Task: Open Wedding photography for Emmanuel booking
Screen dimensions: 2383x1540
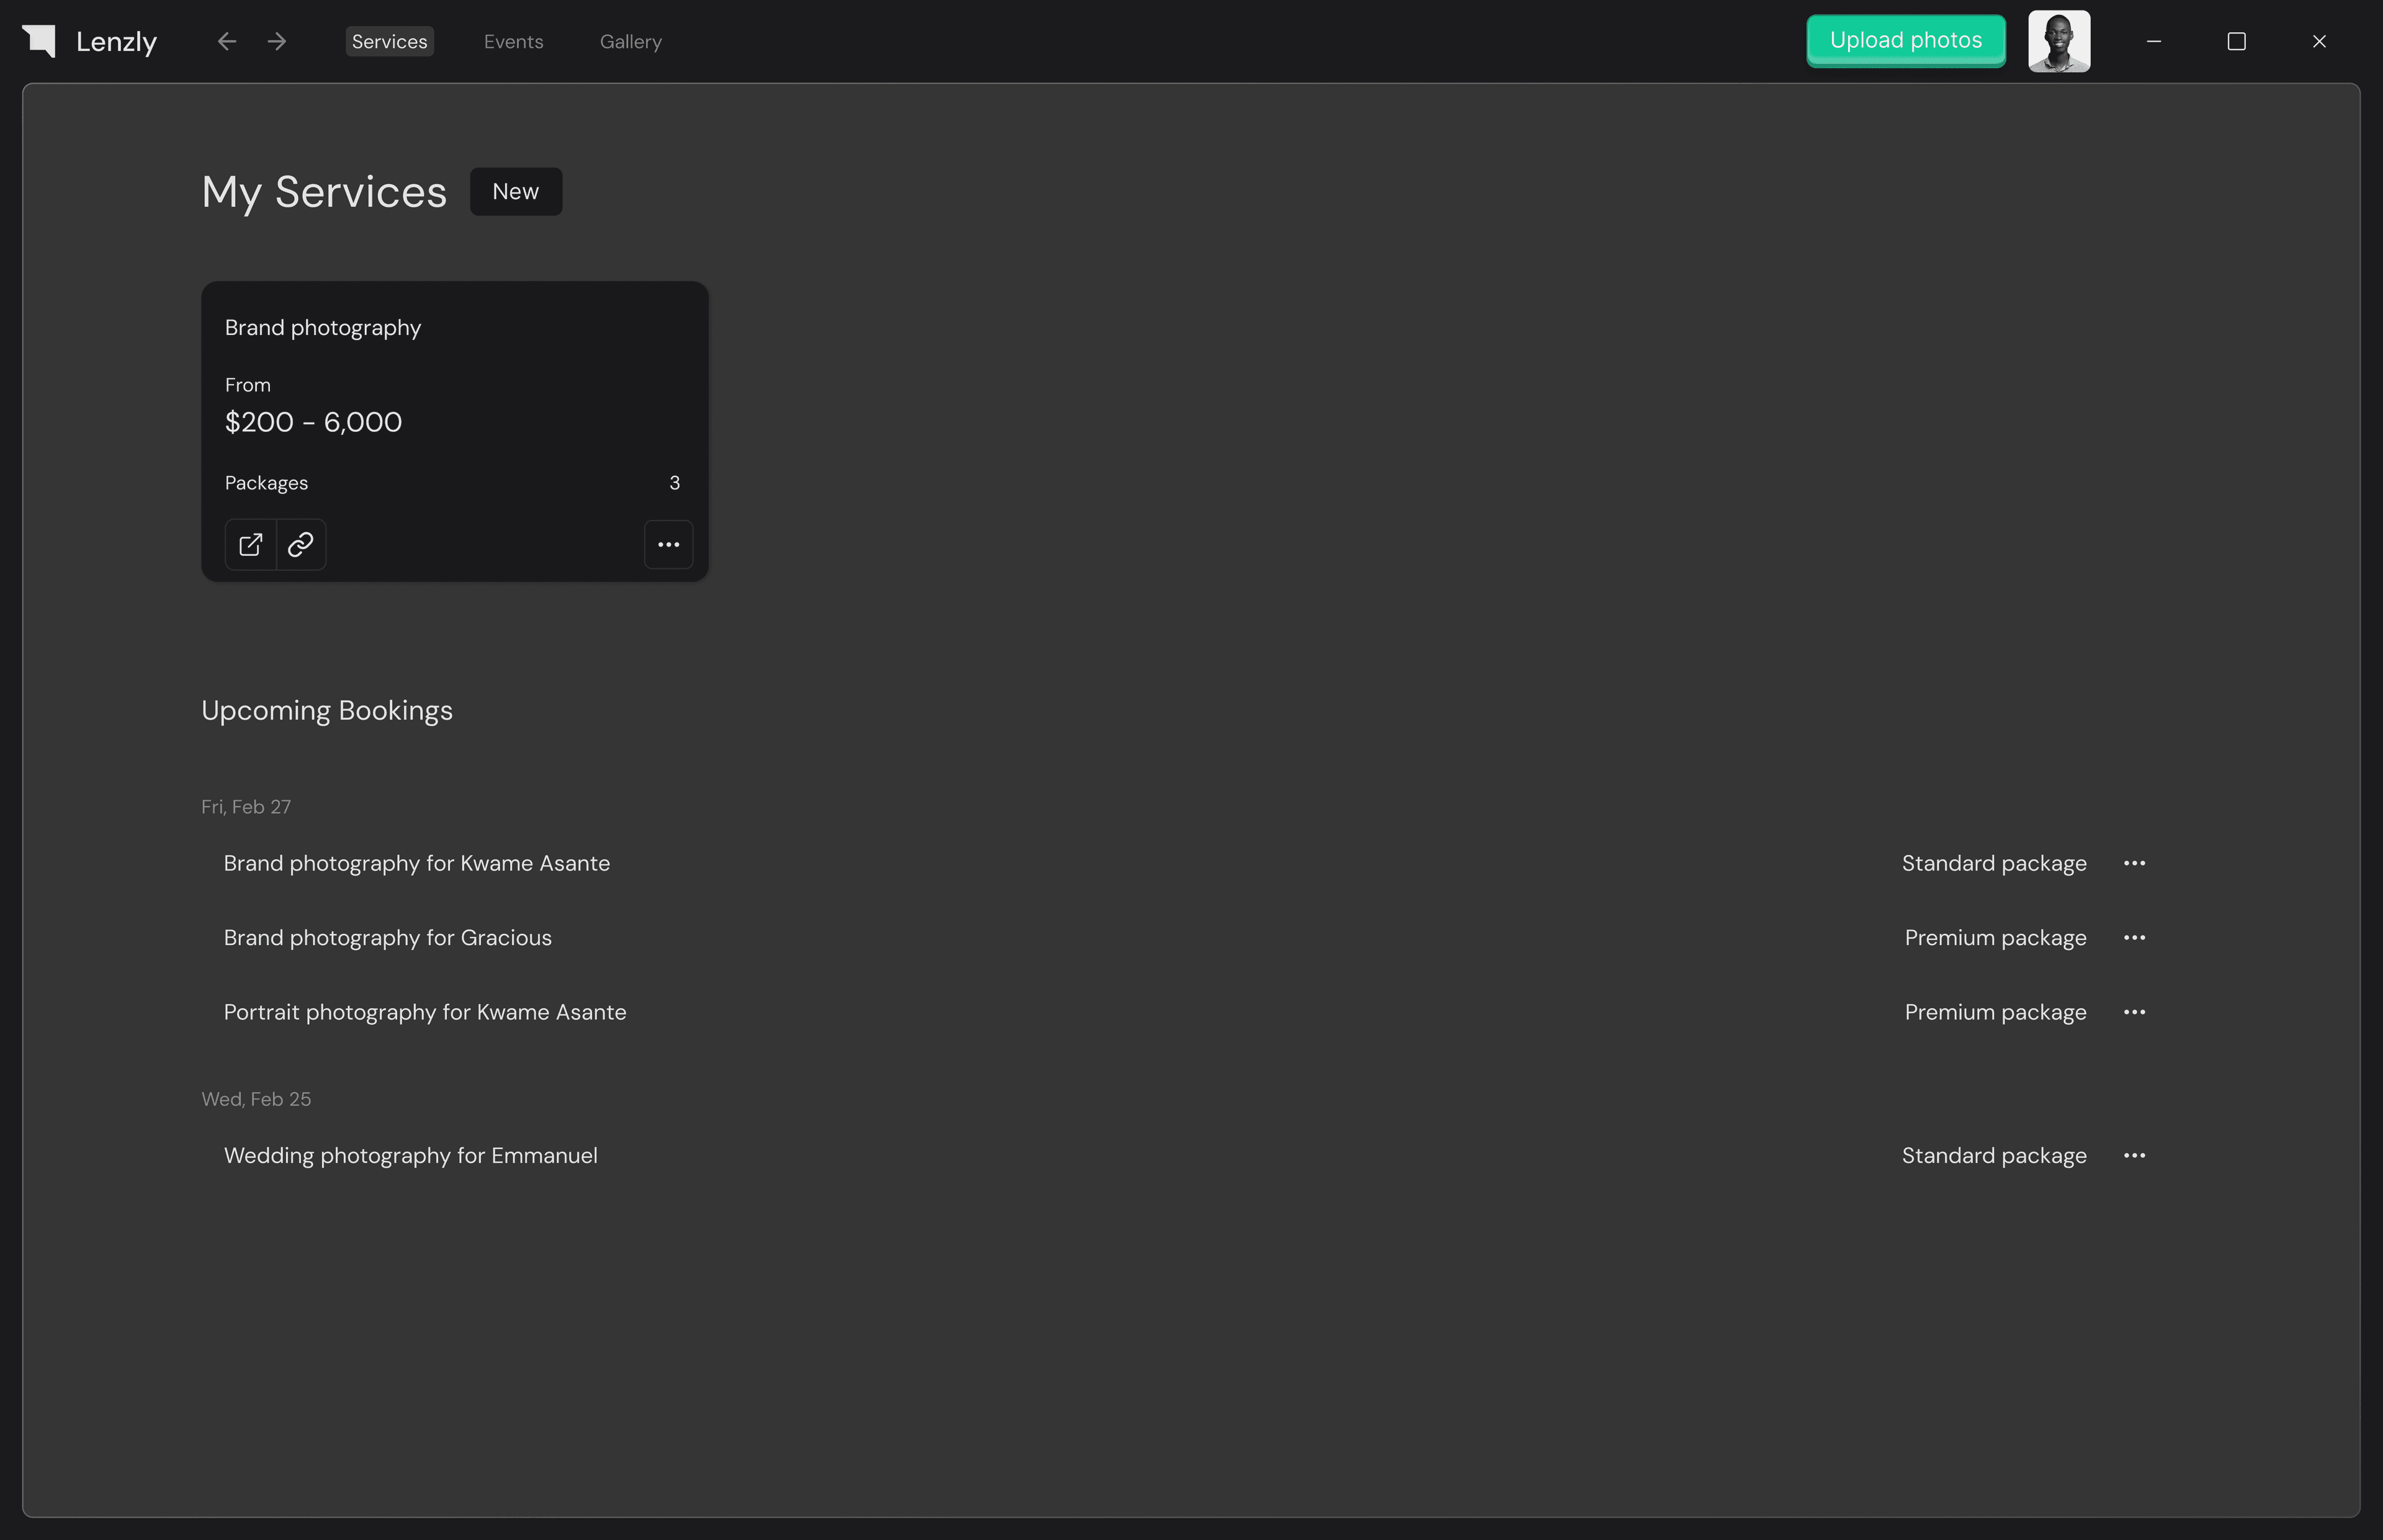Action: coord(410,1156)
